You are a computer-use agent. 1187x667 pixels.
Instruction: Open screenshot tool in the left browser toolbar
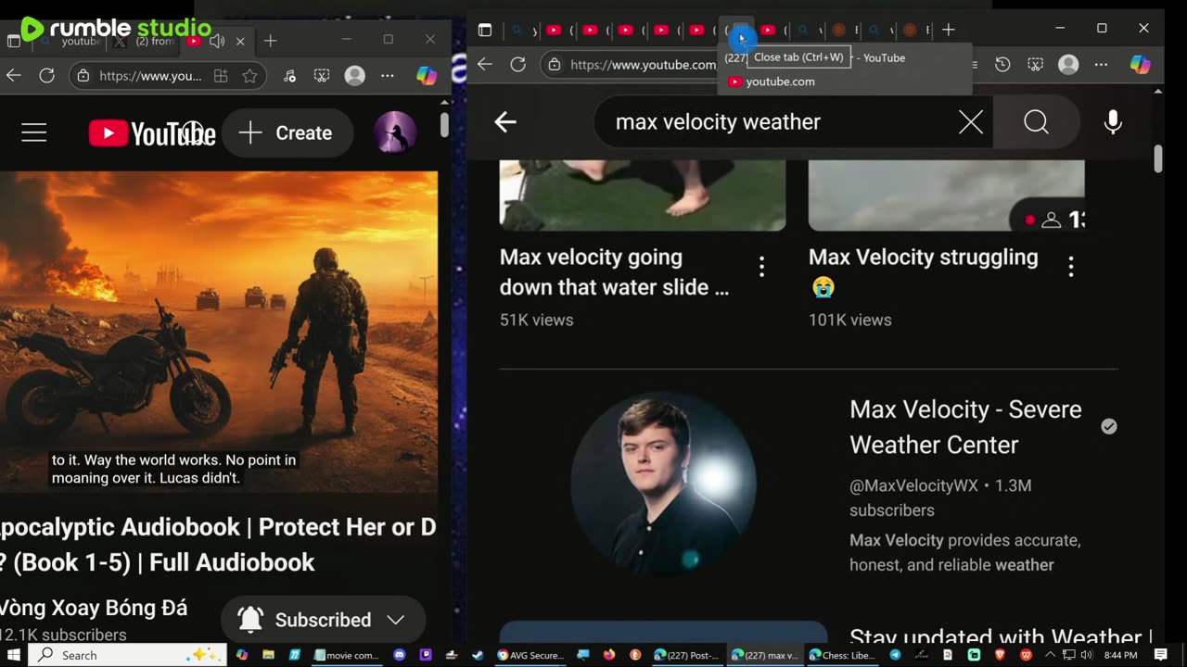click(x=322, y=76)
